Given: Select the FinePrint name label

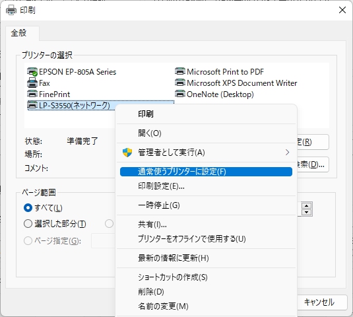Looking at the screenshot, I should tap(55, 94).
